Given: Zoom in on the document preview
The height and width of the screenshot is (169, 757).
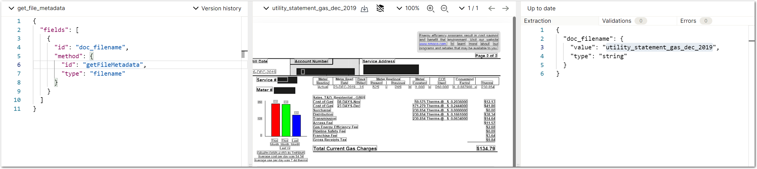Looking at the screenshot, I should coord(431,9).
